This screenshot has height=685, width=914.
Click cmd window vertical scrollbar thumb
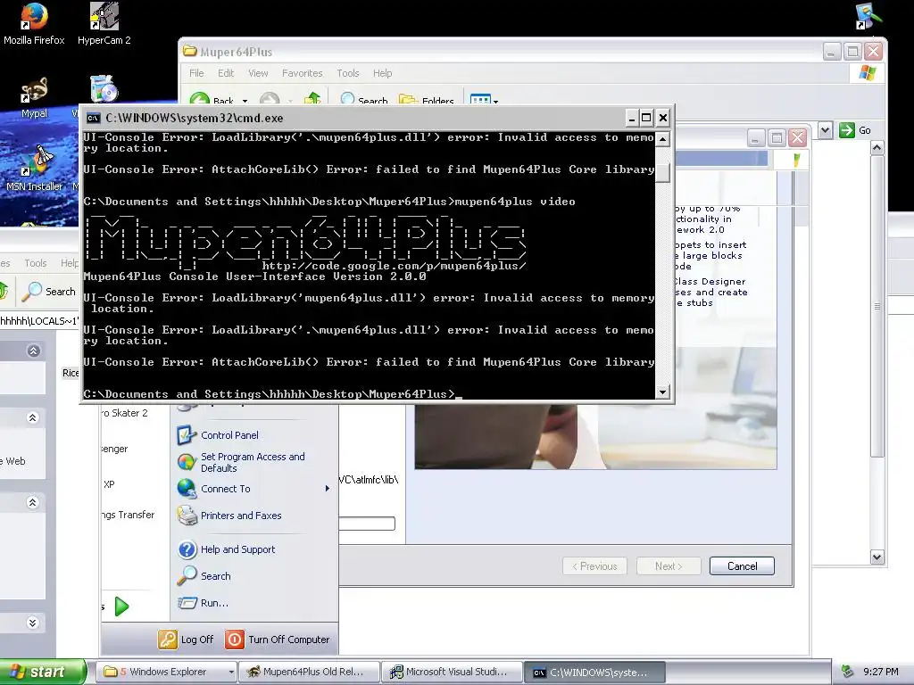662,173
